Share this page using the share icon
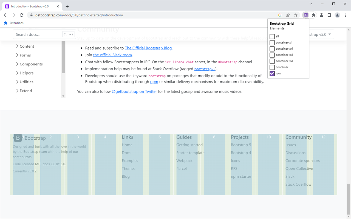The width and height of the screenshot is (351, 219). [288, 15]
